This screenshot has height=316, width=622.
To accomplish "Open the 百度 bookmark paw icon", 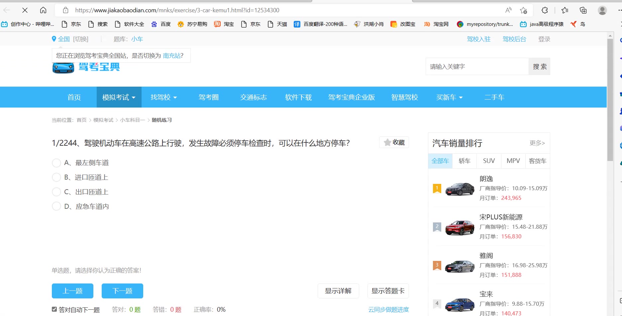I will point(154,24).
